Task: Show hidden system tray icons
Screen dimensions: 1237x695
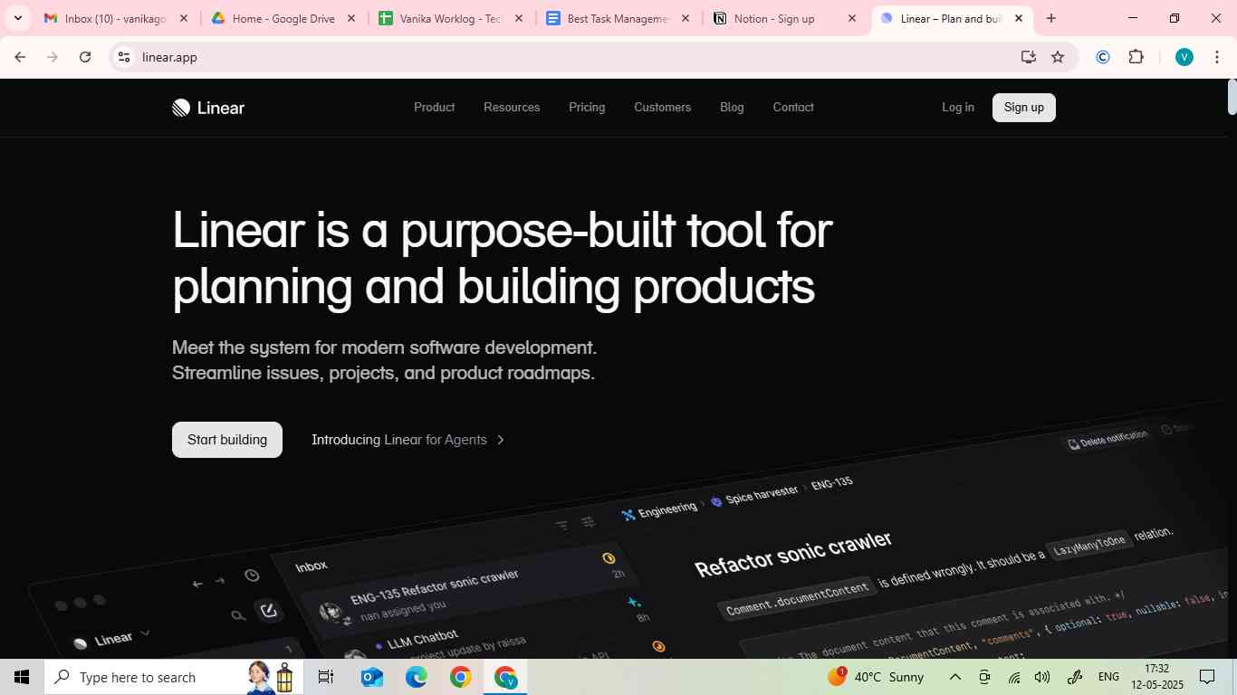Action: pyautogui.click(x=954, y=677)
